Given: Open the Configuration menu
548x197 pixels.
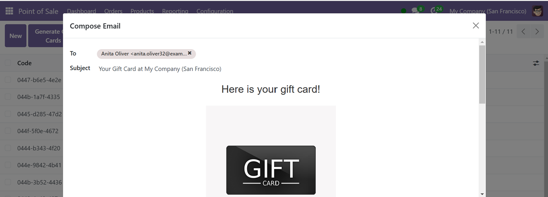Looking at the screenshot, I should click(215, 11).
